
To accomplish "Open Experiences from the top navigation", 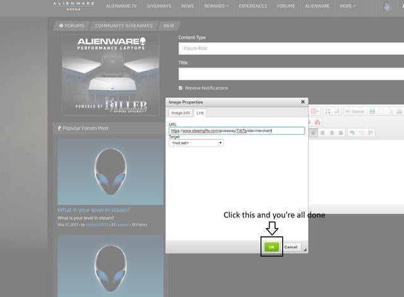I will coord(252,6).
